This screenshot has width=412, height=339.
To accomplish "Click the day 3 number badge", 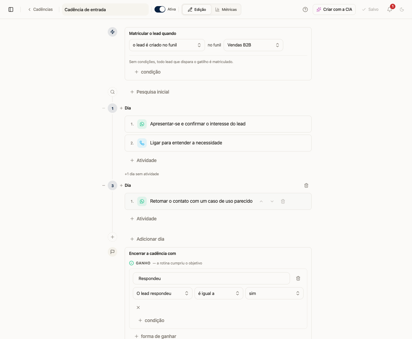I will 112,185.
